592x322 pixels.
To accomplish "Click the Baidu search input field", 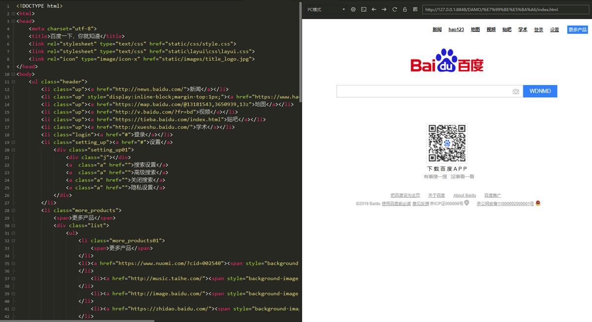I will [423, 91].
